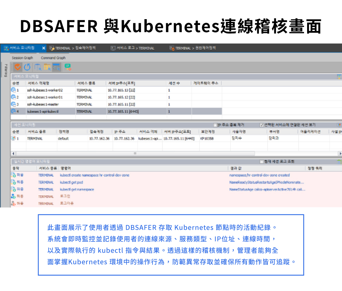The width and height of the screenshot is (342, 291).
Task: Sort by the 보안계정 column header
Action: point(215,132)
